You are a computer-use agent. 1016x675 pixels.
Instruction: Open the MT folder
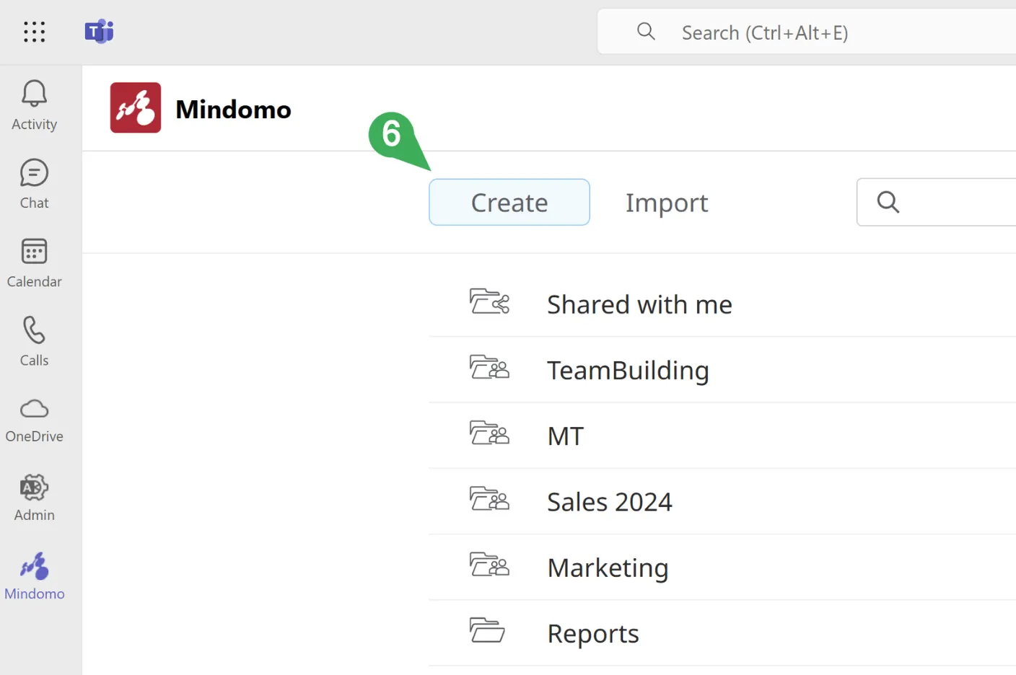point(565,436)
